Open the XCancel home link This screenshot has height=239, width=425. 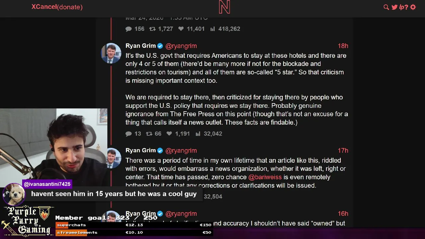click(44, 7)
